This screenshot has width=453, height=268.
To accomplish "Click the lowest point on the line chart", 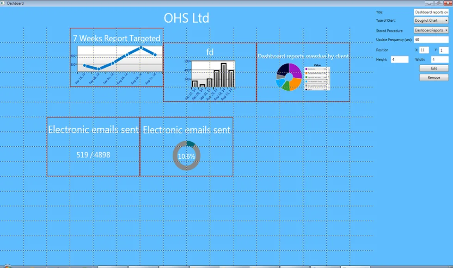I will point(98,69).
